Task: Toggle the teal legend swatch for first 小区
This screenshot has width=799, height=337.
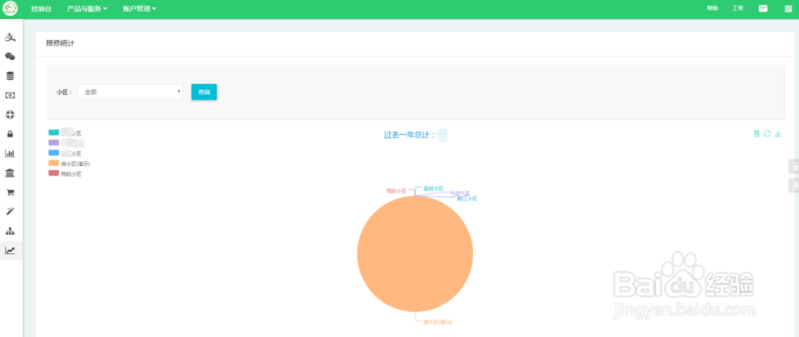Action: click(x=54, y=133)
